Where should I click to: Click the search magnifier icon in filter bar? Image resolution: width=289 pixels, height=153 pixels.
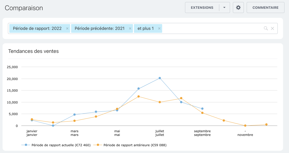(266, 28)
